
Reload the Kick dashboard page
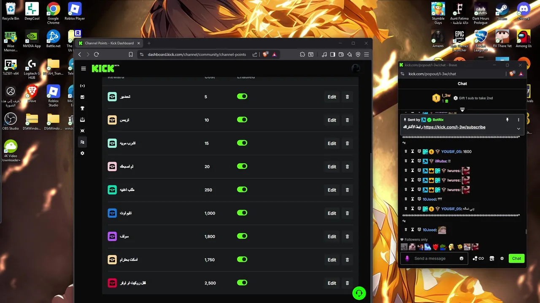tap(96, 54)
